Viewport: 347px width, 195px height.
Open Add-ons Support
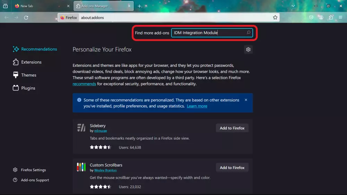point(31,180)
